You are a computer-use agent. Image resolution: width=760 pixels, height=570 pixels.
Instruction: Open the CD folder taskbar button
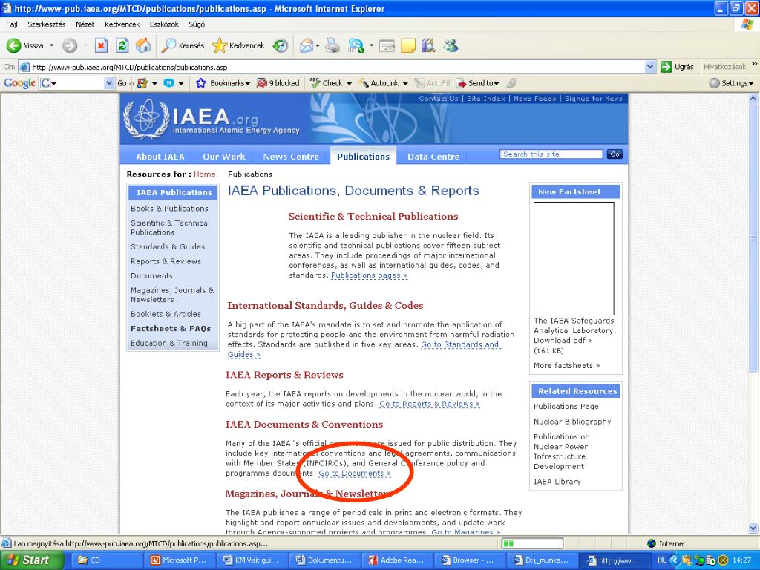pyautogui.click(x=107, y=560)
